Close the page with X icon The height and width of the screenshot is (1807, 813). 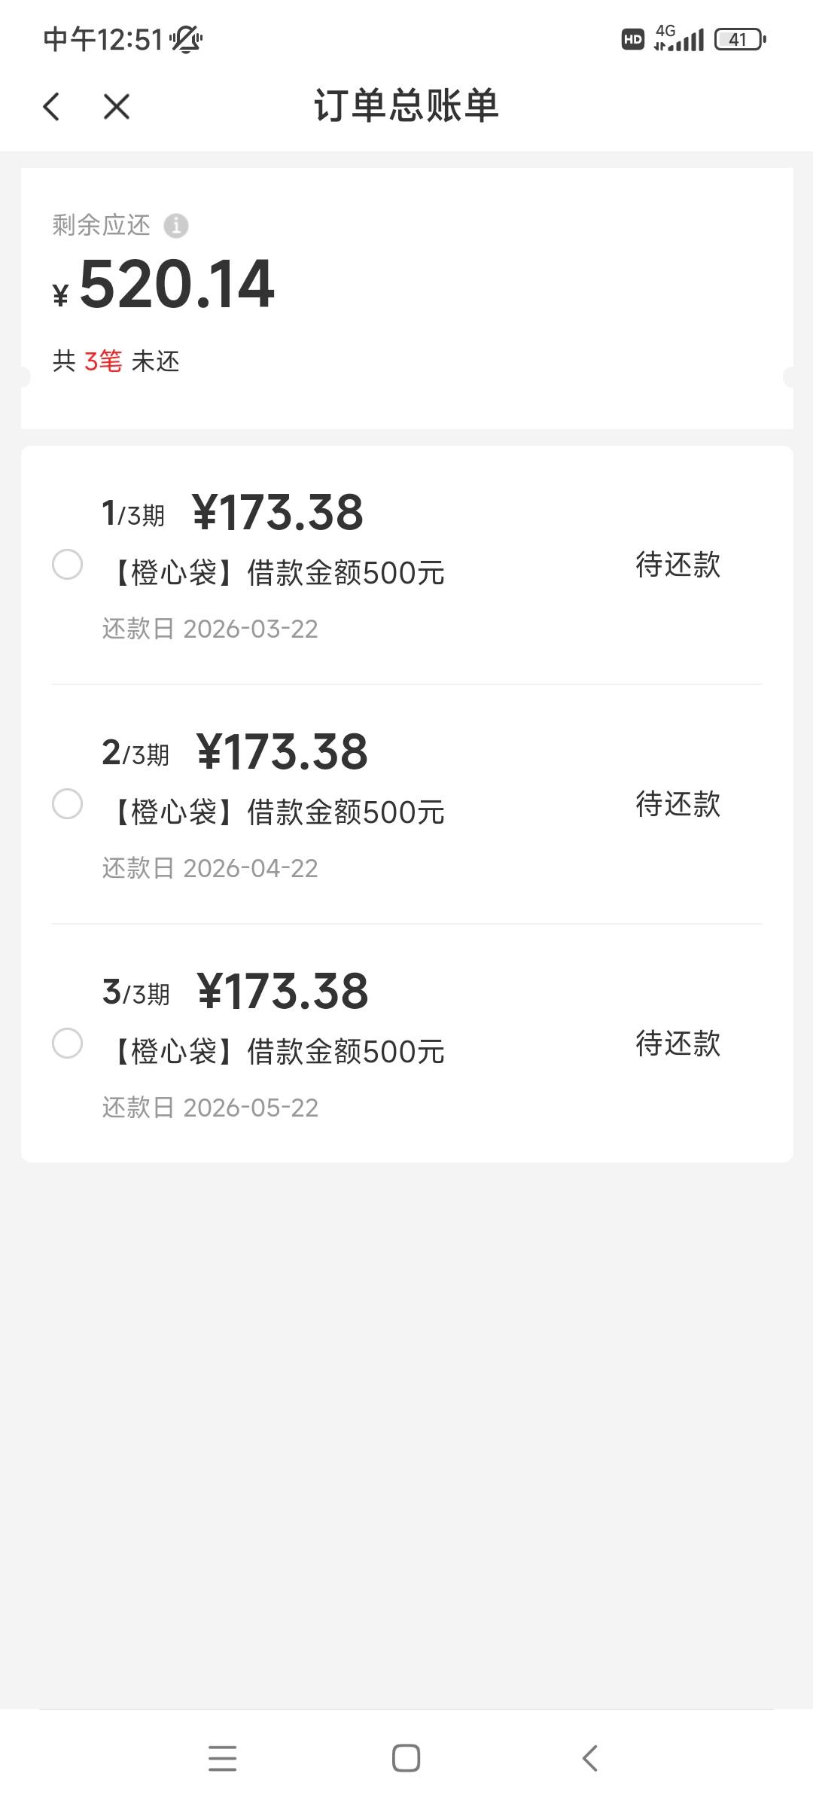117,106
